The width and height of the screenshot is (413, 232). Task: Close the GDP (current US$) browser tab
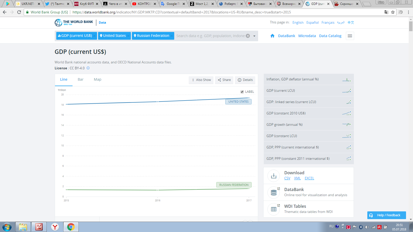(328, 4)
